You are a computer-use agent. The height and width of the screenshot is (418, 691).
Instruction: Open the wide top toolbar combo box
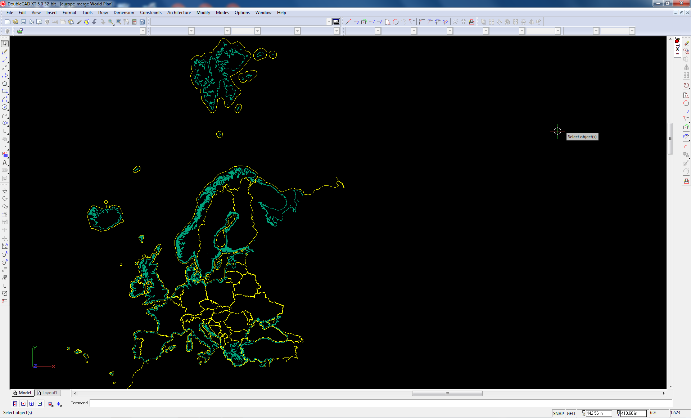point(329,22)
